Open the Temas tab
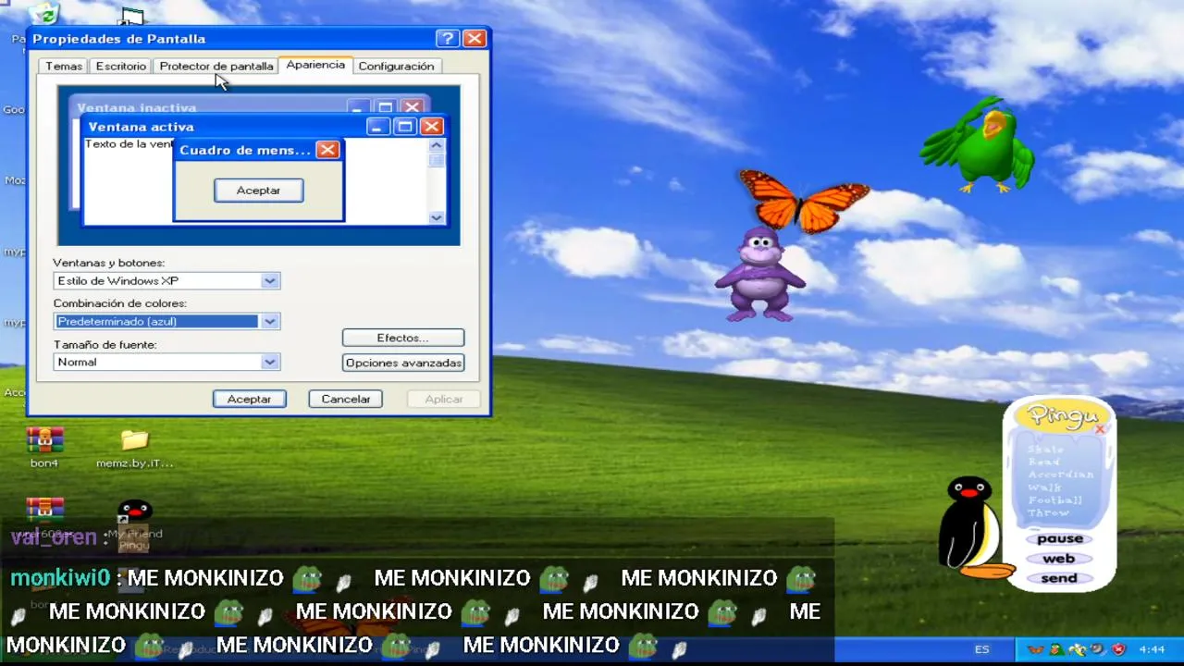The height and width of the screenshot is (666, 1184). tap(64, 66)
